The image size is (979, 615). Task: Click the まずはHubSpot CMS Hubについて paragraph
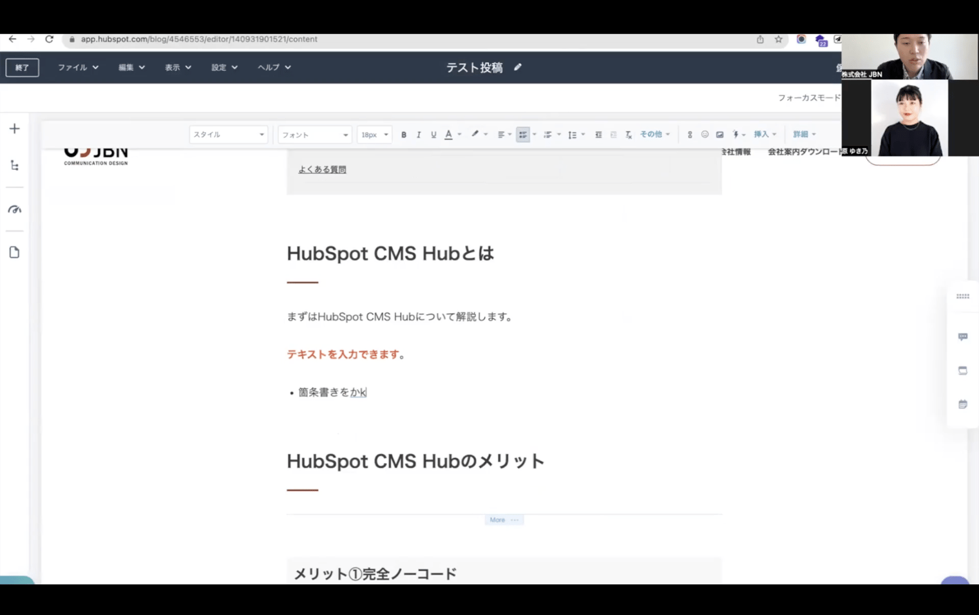tap(399, 317)
